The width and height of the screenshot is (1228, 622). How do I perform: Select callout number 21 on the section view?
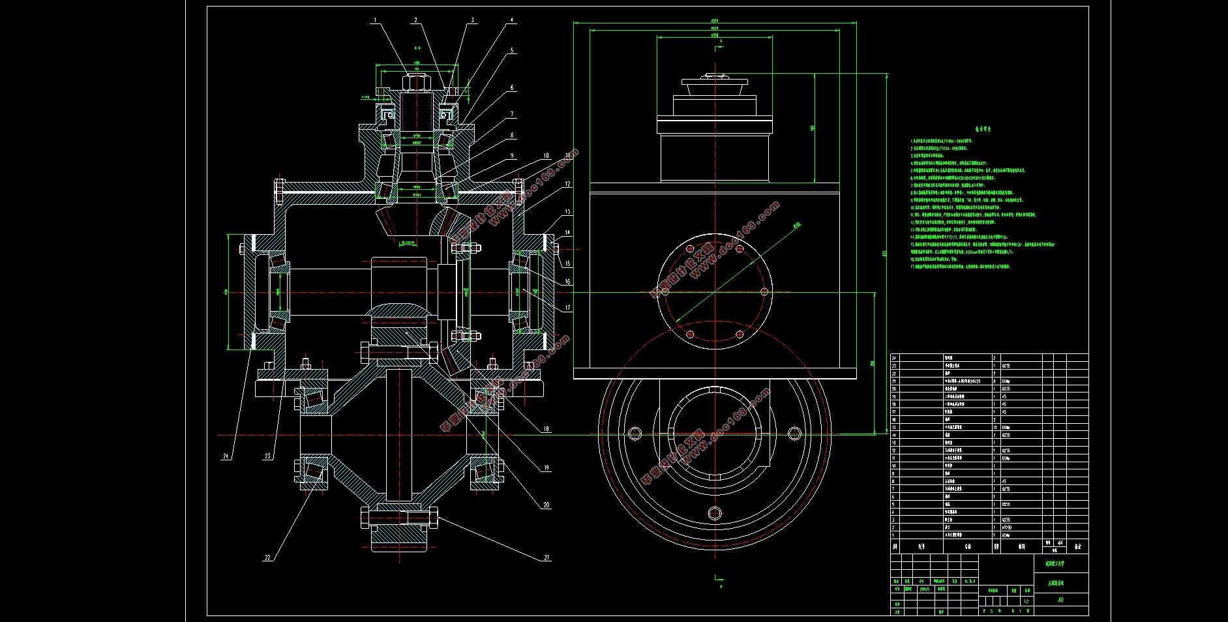tap(547, 558)
